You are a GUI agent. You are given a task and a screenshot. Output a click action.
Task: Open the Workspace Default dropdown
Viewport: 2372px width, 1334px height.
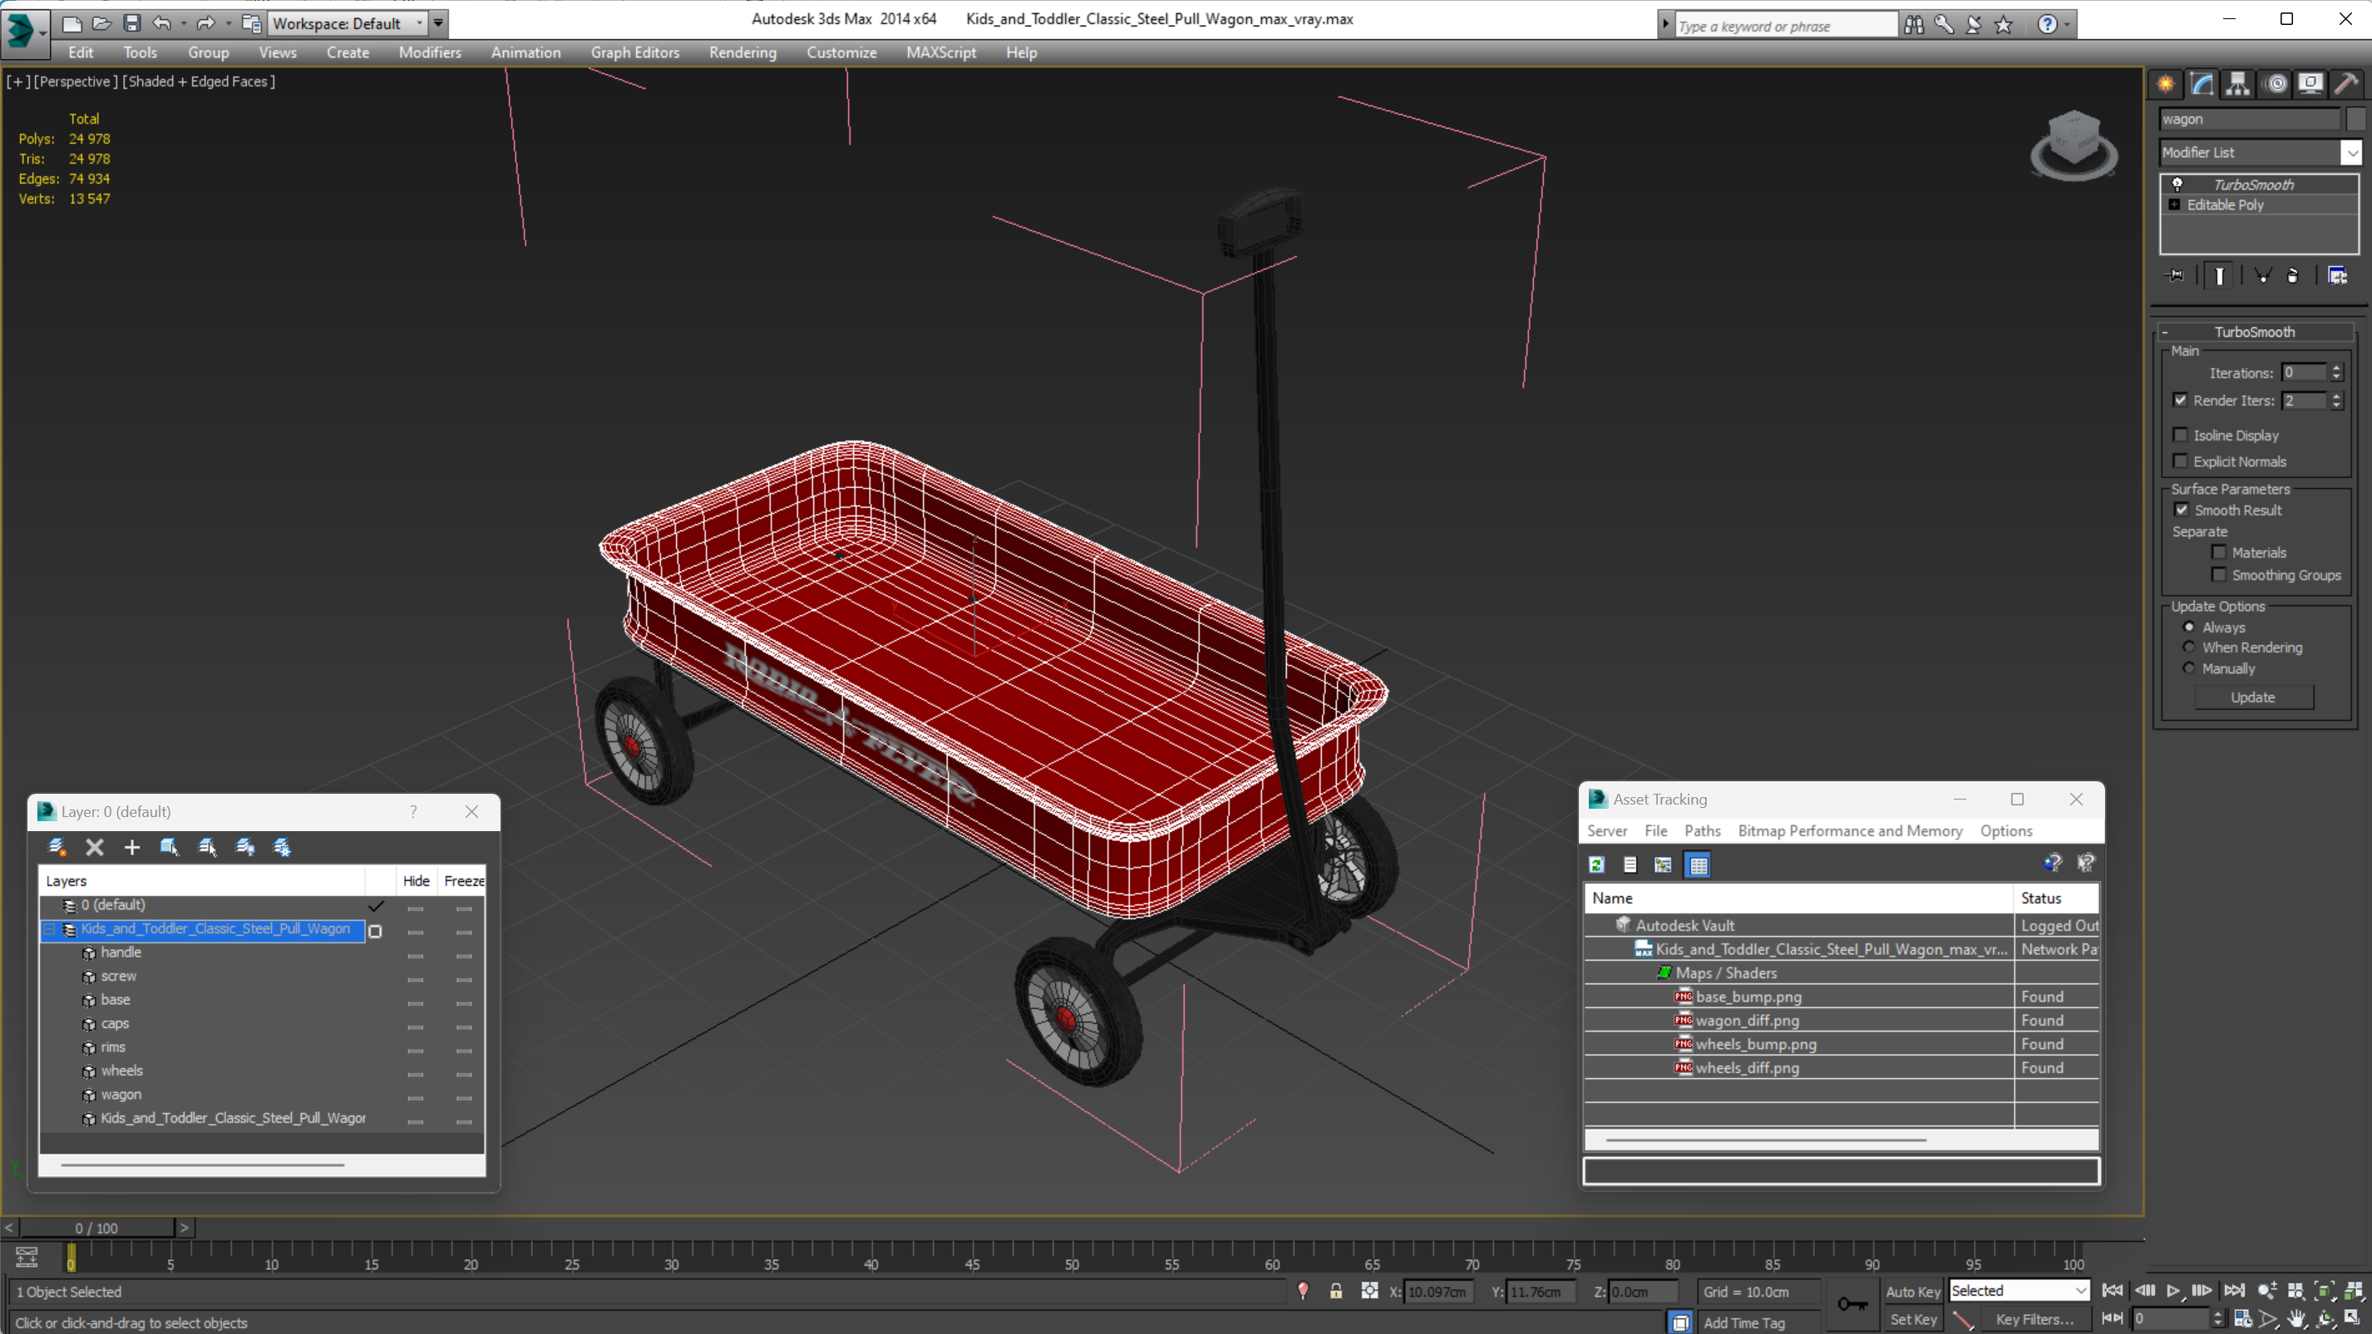pos(348,23)
